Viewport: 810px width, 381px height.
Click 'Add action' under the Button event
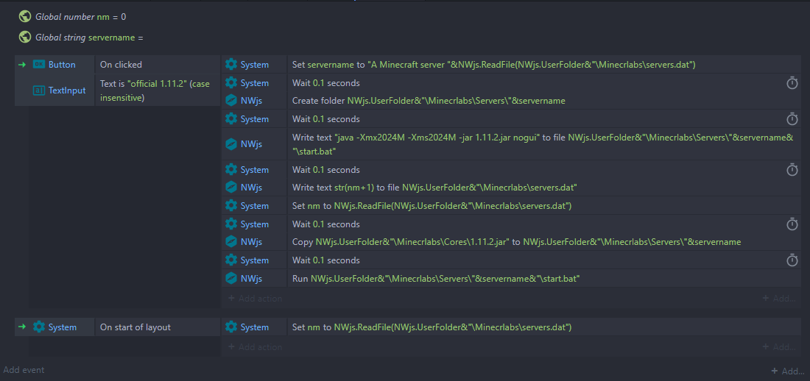[x=256, y=299]
